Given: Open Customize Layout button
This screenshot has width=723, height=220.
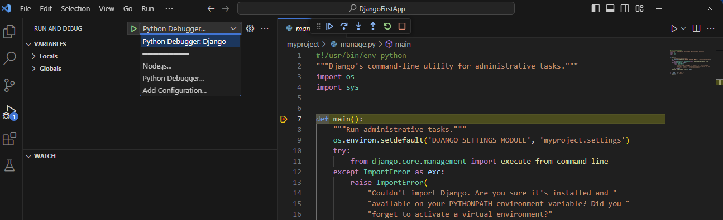Looking at the screenshot, I should [639, 9].
